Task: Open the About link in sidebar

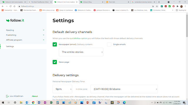Action: [35, 96]
